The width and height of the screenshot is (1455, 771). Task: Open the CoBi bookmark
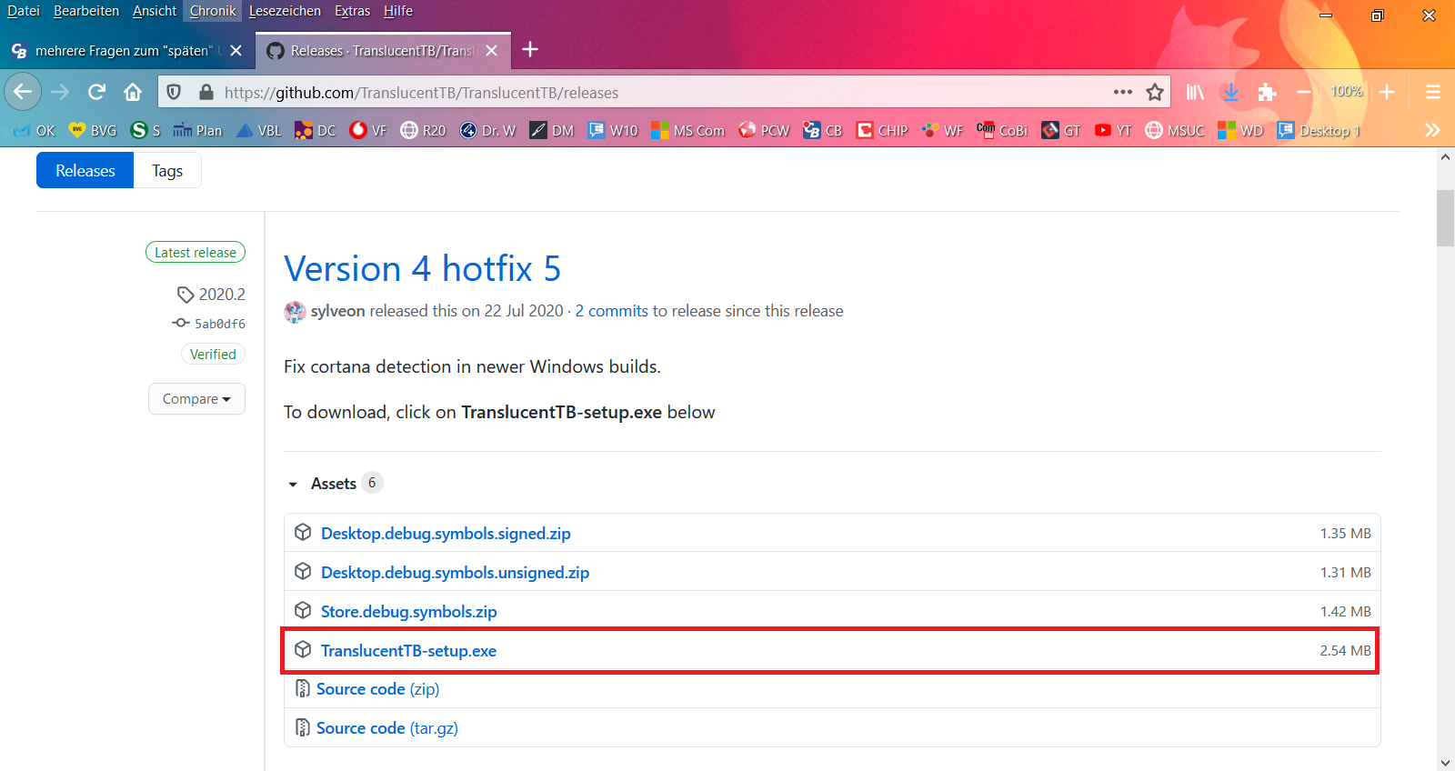pos(1002,130)
